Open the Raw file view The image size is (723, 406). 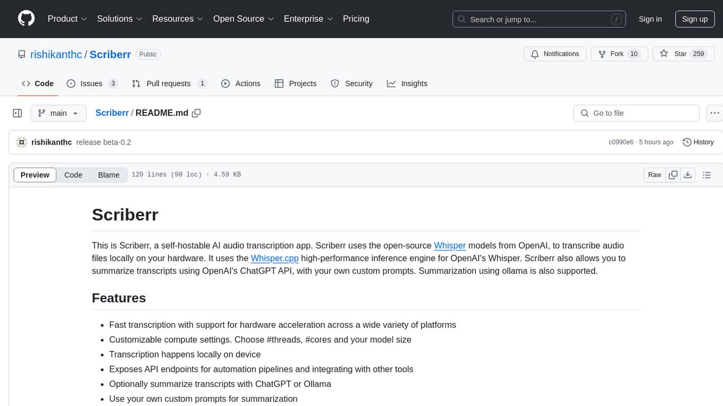(654, 175)
